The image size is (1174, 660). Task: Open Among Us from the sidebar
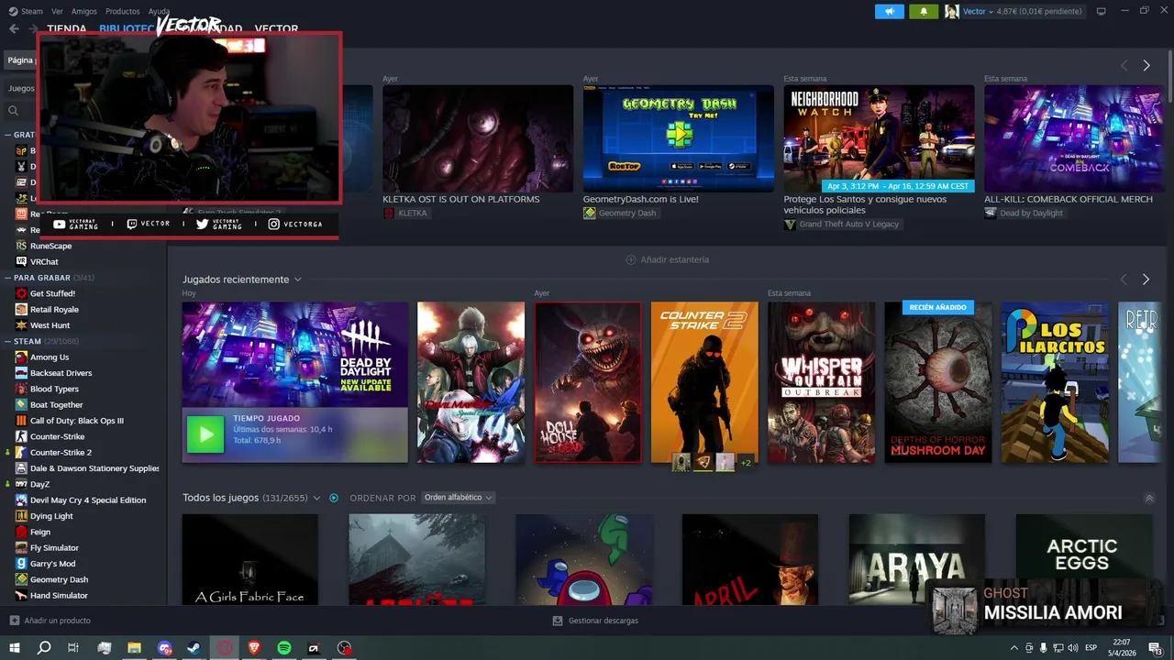pyautogui.click(x=50, y=357)
